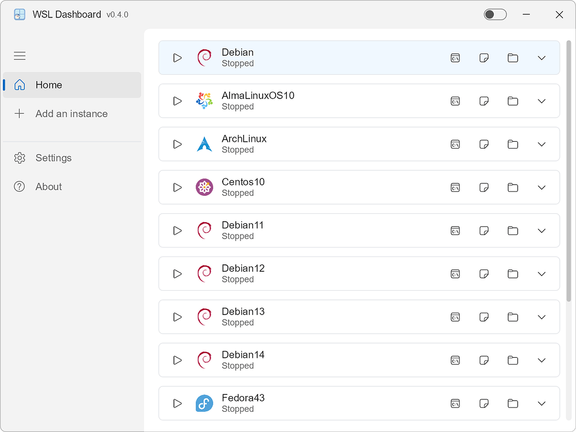Image resolution: width=576 pixels, height=432 pixels.
Task: Click the Fedora43 distribution logo
Action: click(x=204, y=403)
